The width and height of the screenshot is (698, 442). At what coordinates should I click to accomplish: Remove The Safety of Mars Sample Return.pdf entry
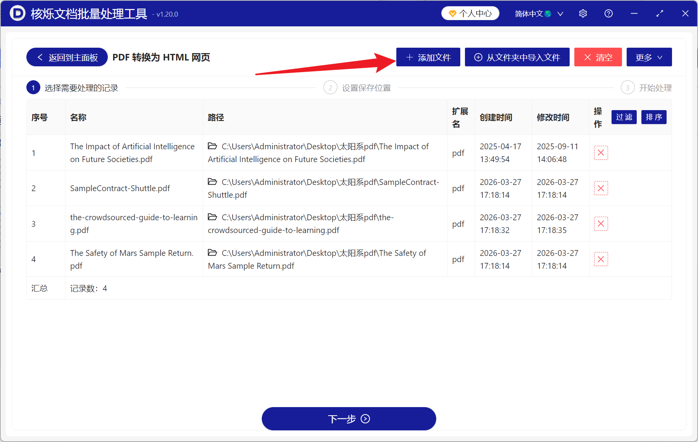pyautogui.click(x=601, y=259)
